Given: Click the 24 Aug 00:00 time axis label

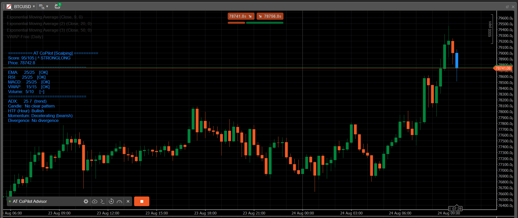Looking at the screenshot, I should [303, 213].
